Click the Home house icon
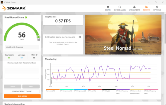The height and width of the screenshot is (105, 166). tap(108, 7)
